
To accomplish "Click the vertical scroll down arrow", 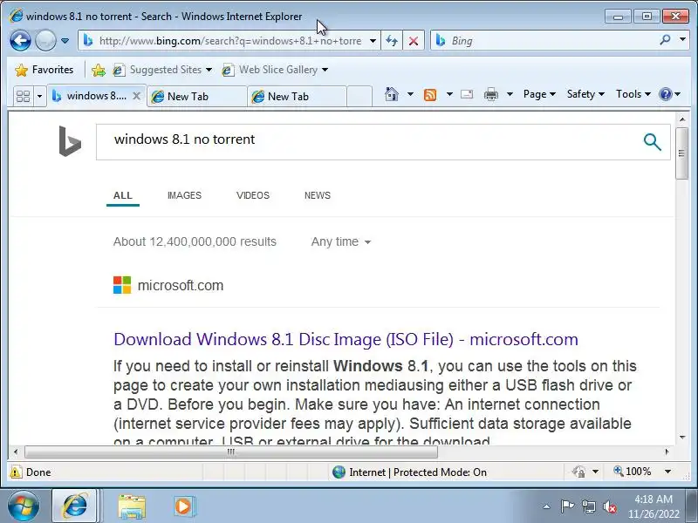I will [x=682, y=438].
